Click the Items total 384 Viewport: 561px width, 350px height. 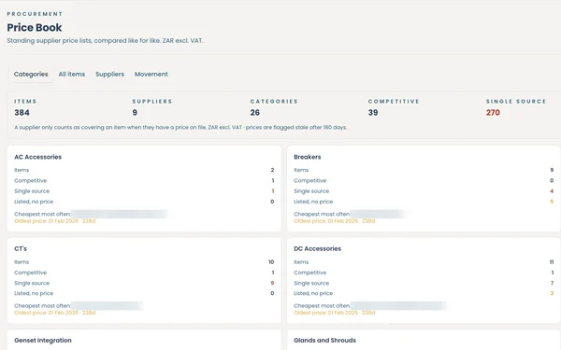[22, 113]
